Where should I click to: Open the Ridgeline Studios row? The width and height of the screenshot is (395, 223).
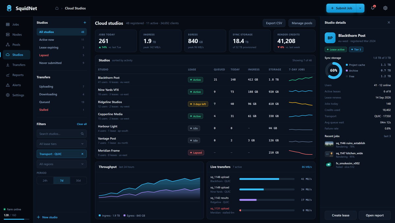click(x=205, y=104)
